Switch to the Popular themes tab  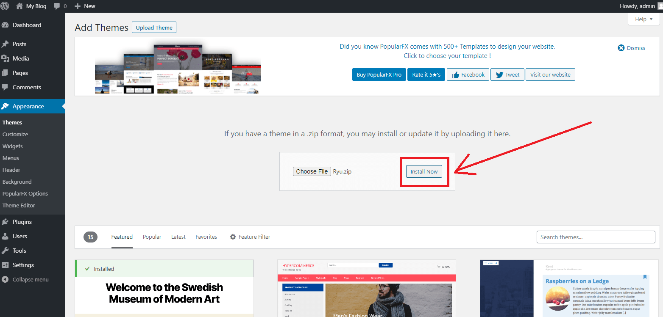click(x=152, y=237)
